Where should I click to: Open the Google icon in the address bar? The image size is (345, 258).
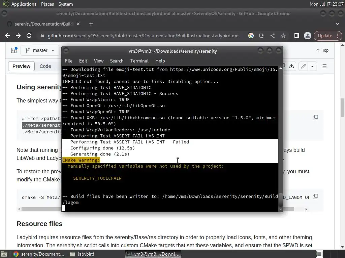251,36
